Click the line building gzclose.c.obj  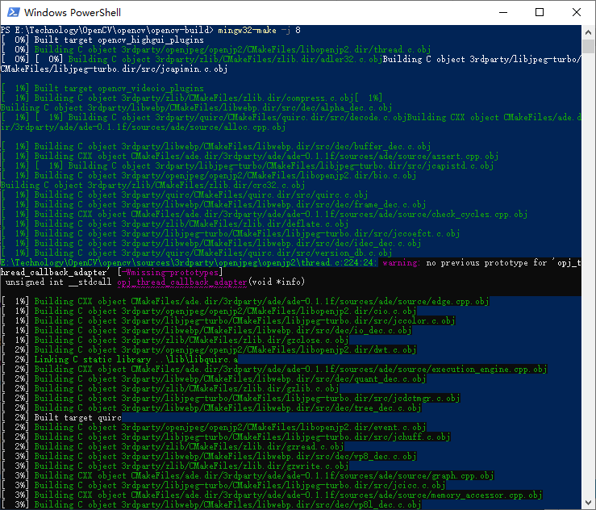pos(174,340)
